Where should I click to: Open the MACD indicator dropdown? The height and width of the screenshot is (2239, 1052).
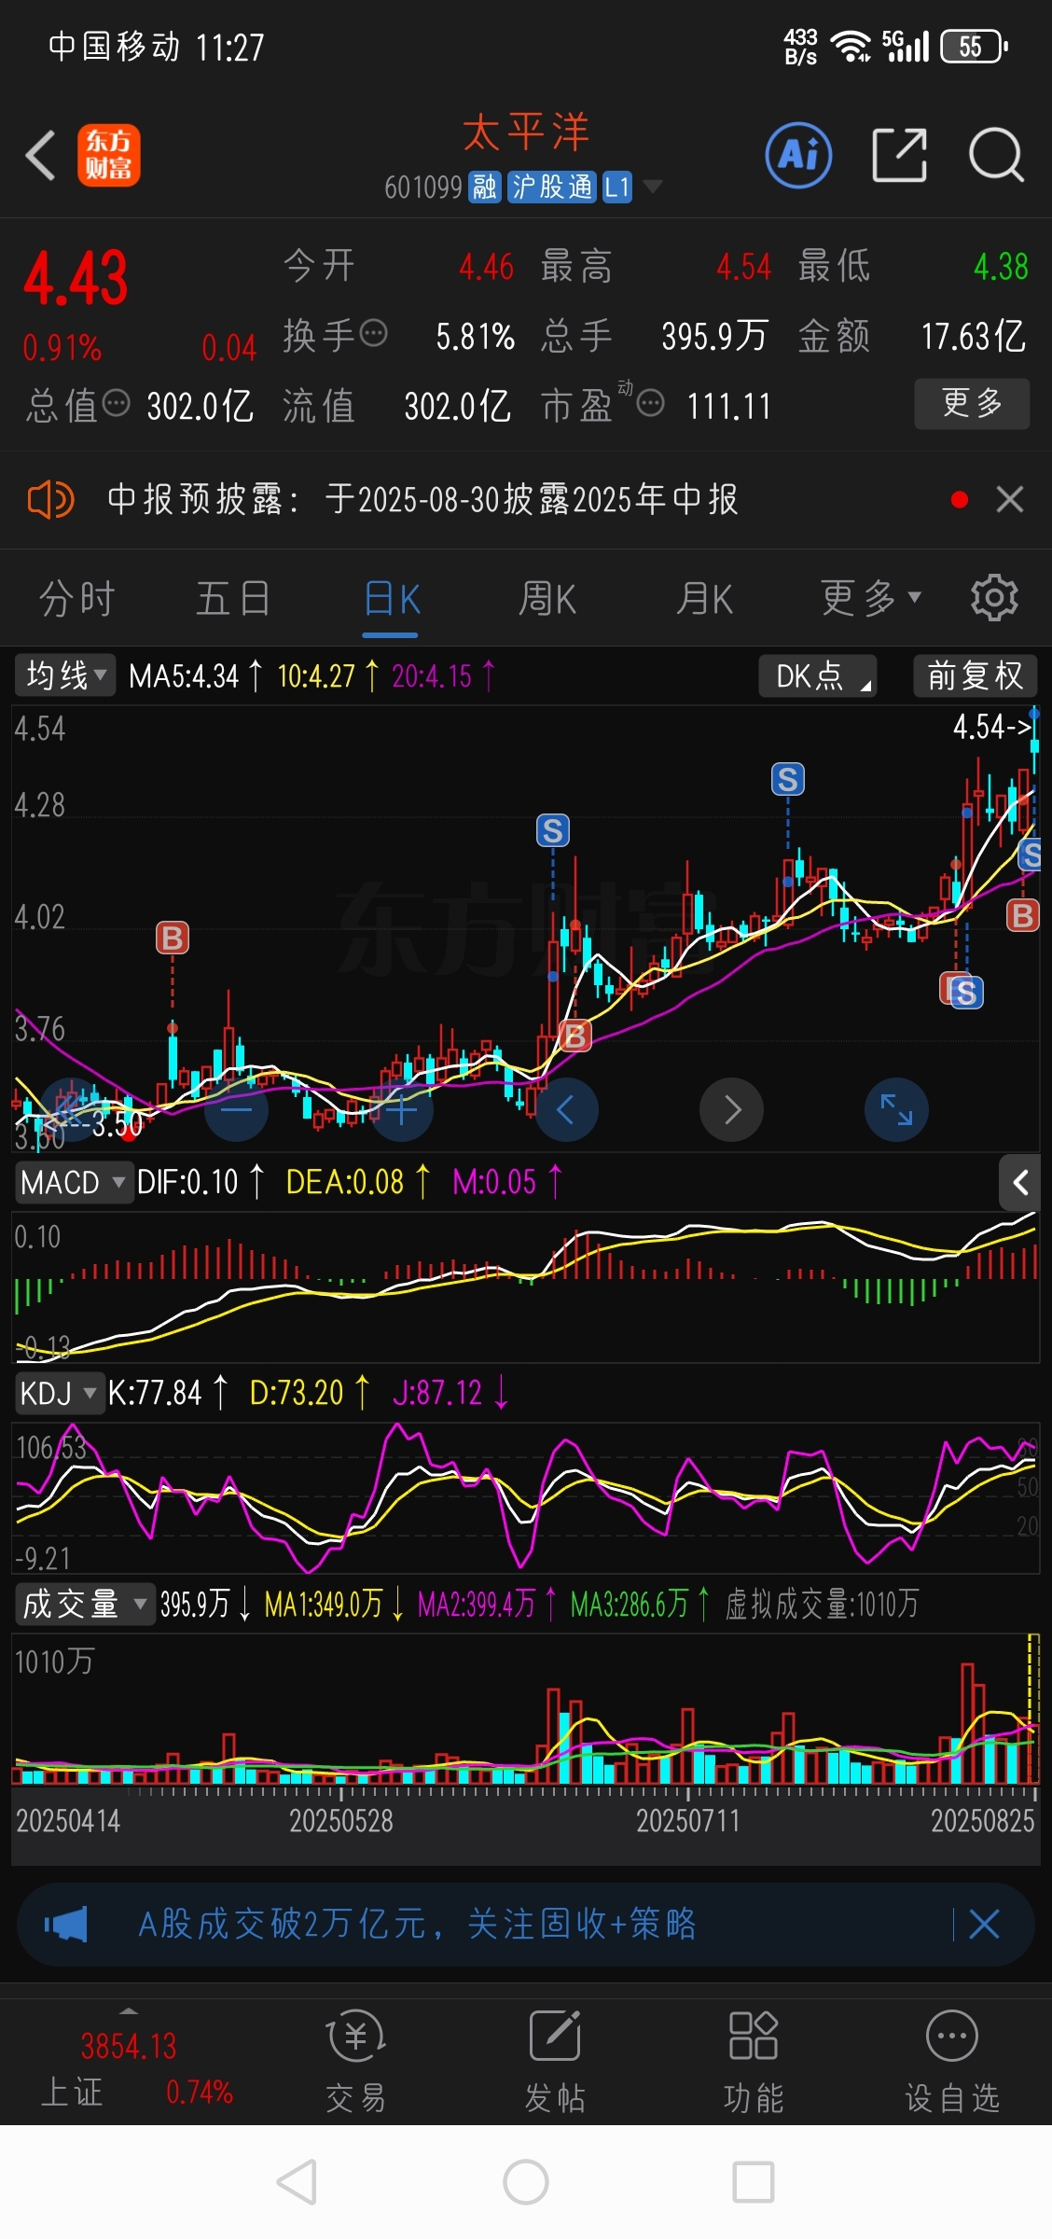click(x=74, y=1182)
